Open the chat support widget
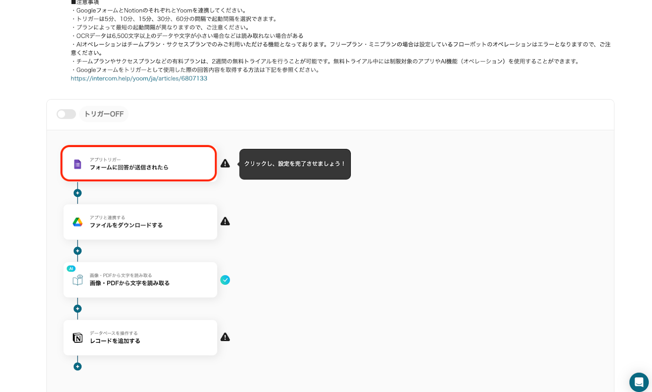The image size is (652, 392). tap(639, 382)
